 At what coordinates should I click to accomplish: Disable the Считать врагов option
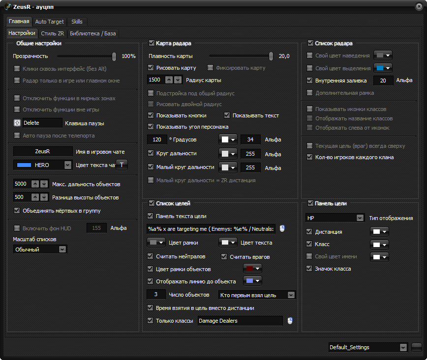click(x=224, y=256)
